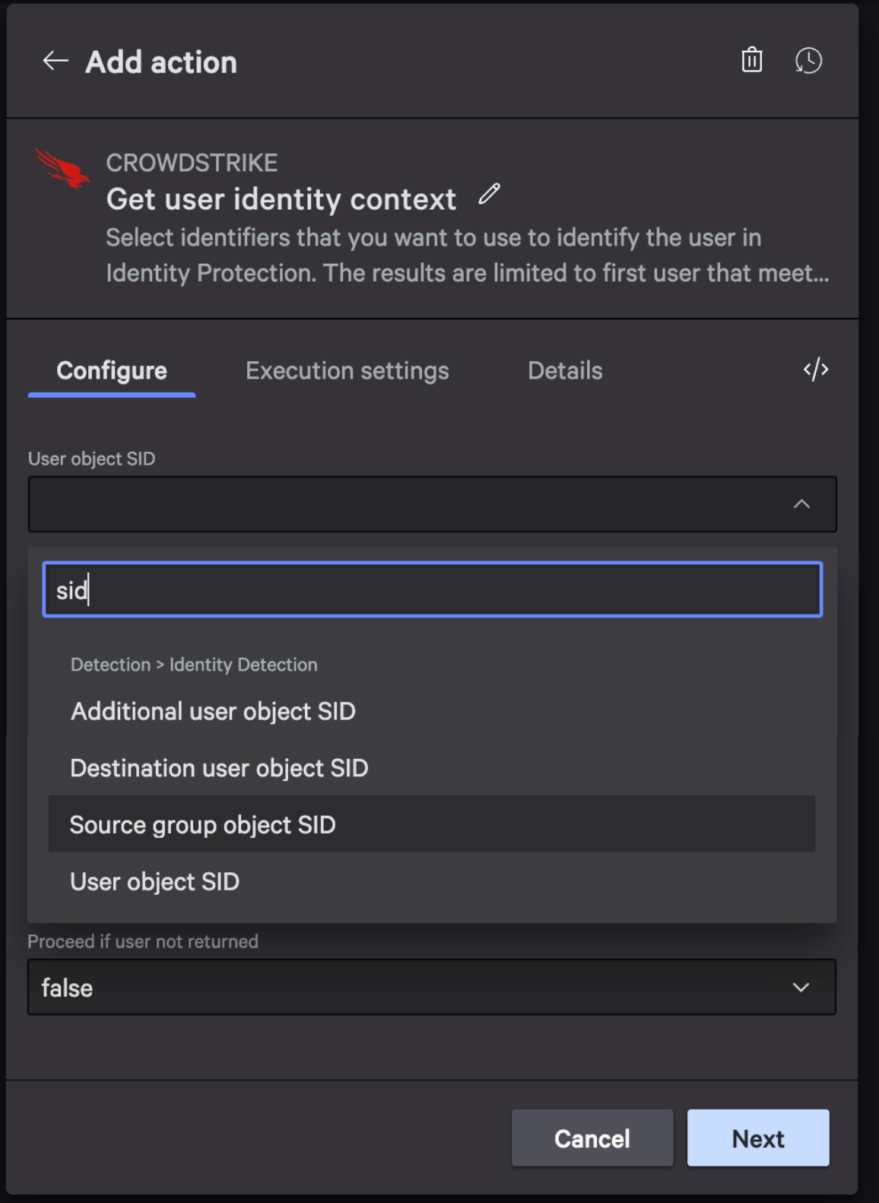The image size is (879, 1203).
Task: Click the truncated action description text
Action: (467, 256)
